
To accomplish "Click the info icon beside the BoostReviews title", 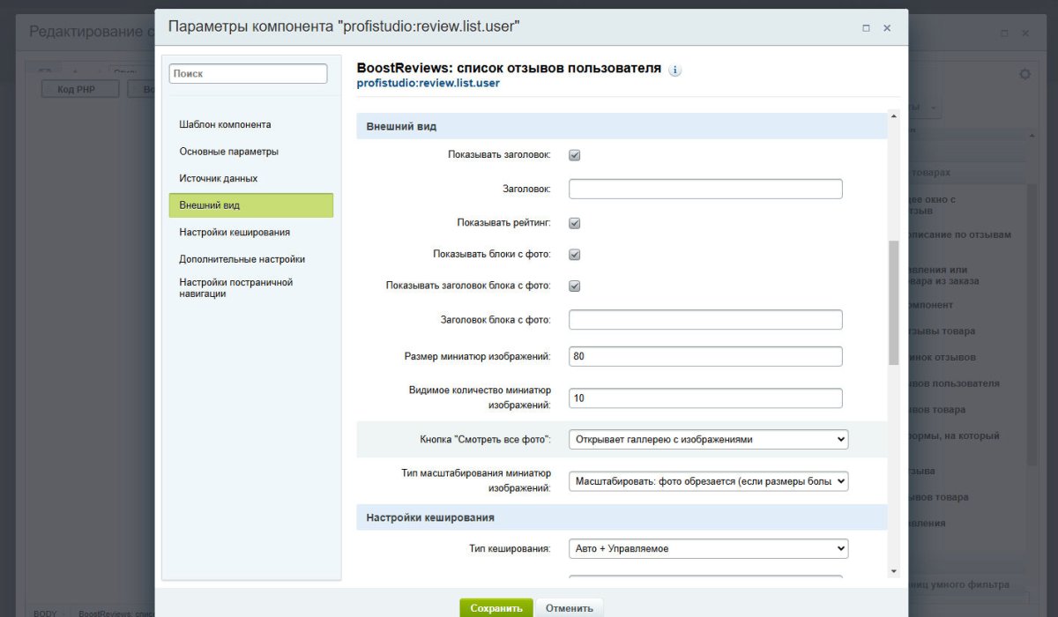I will click(674, 70).
